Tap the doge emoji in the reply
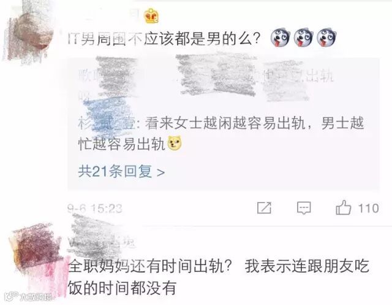Viewport: 392px width, 305px height. point(175,144)
